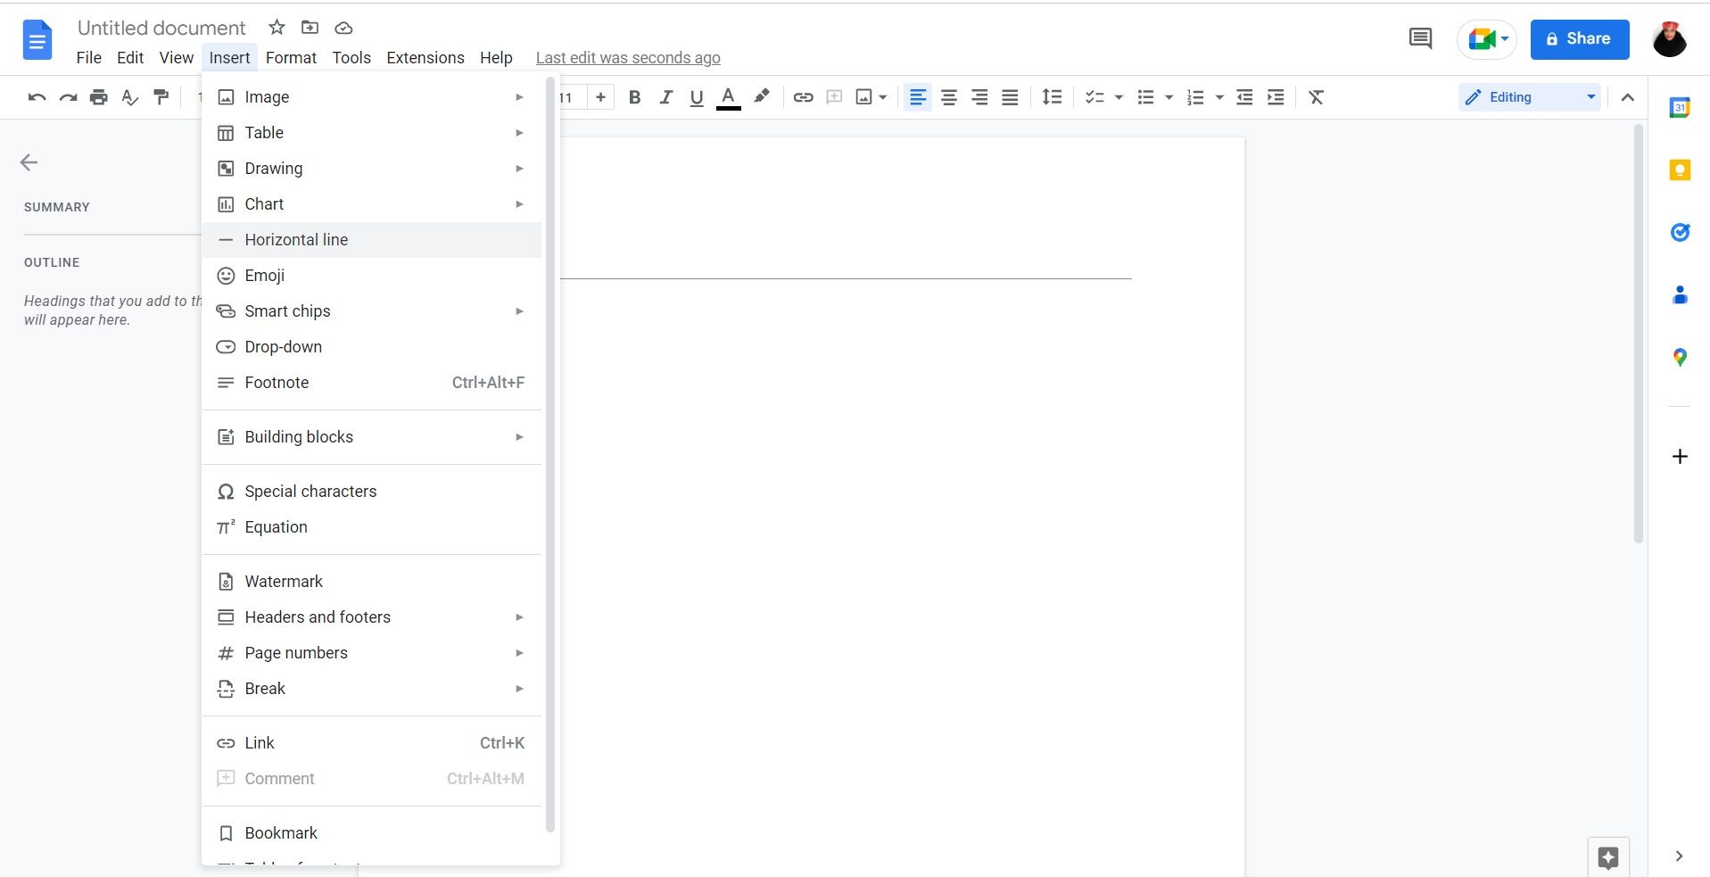Open the Editing mode dropdown
This screenshot has height=877, width=1710.
(1529, 97)
